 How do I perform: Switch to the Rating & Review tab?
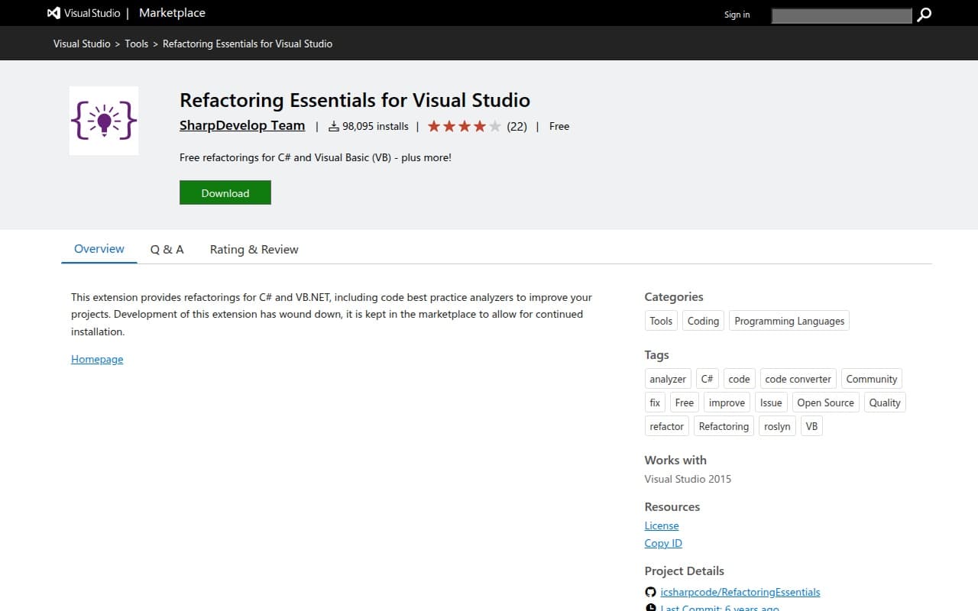[x=254, y=249]
